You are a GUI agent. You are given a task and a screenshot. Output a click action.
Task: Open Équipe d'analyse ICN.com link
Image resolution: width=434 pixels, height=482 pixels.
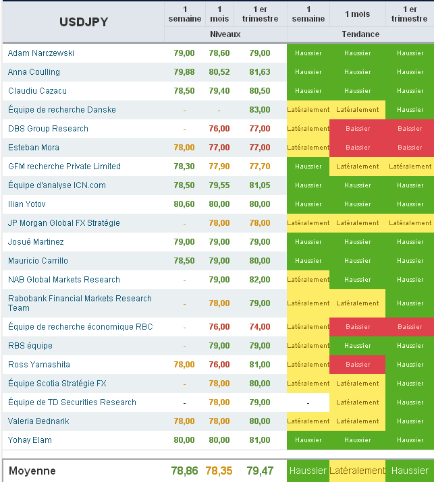57,185
